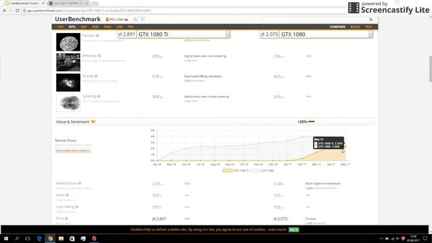
Task: Open the Windows Start menu
Action: (x=6, y=238)
